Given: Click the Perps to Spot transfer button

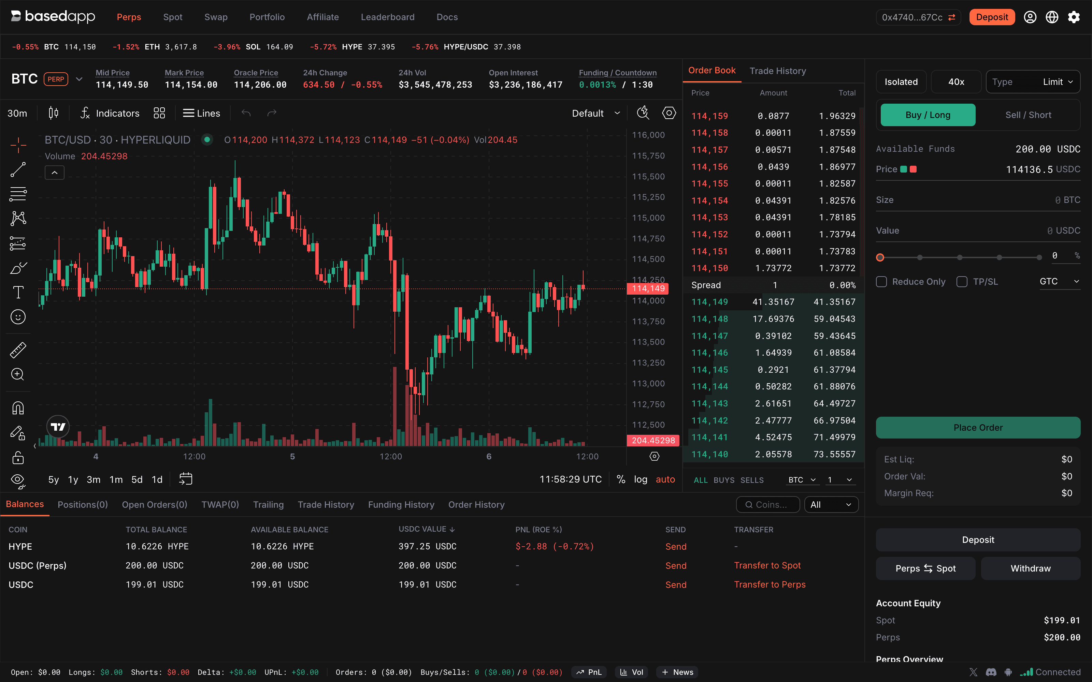Looking at the screenshot, I should click(x=925, y=568).
